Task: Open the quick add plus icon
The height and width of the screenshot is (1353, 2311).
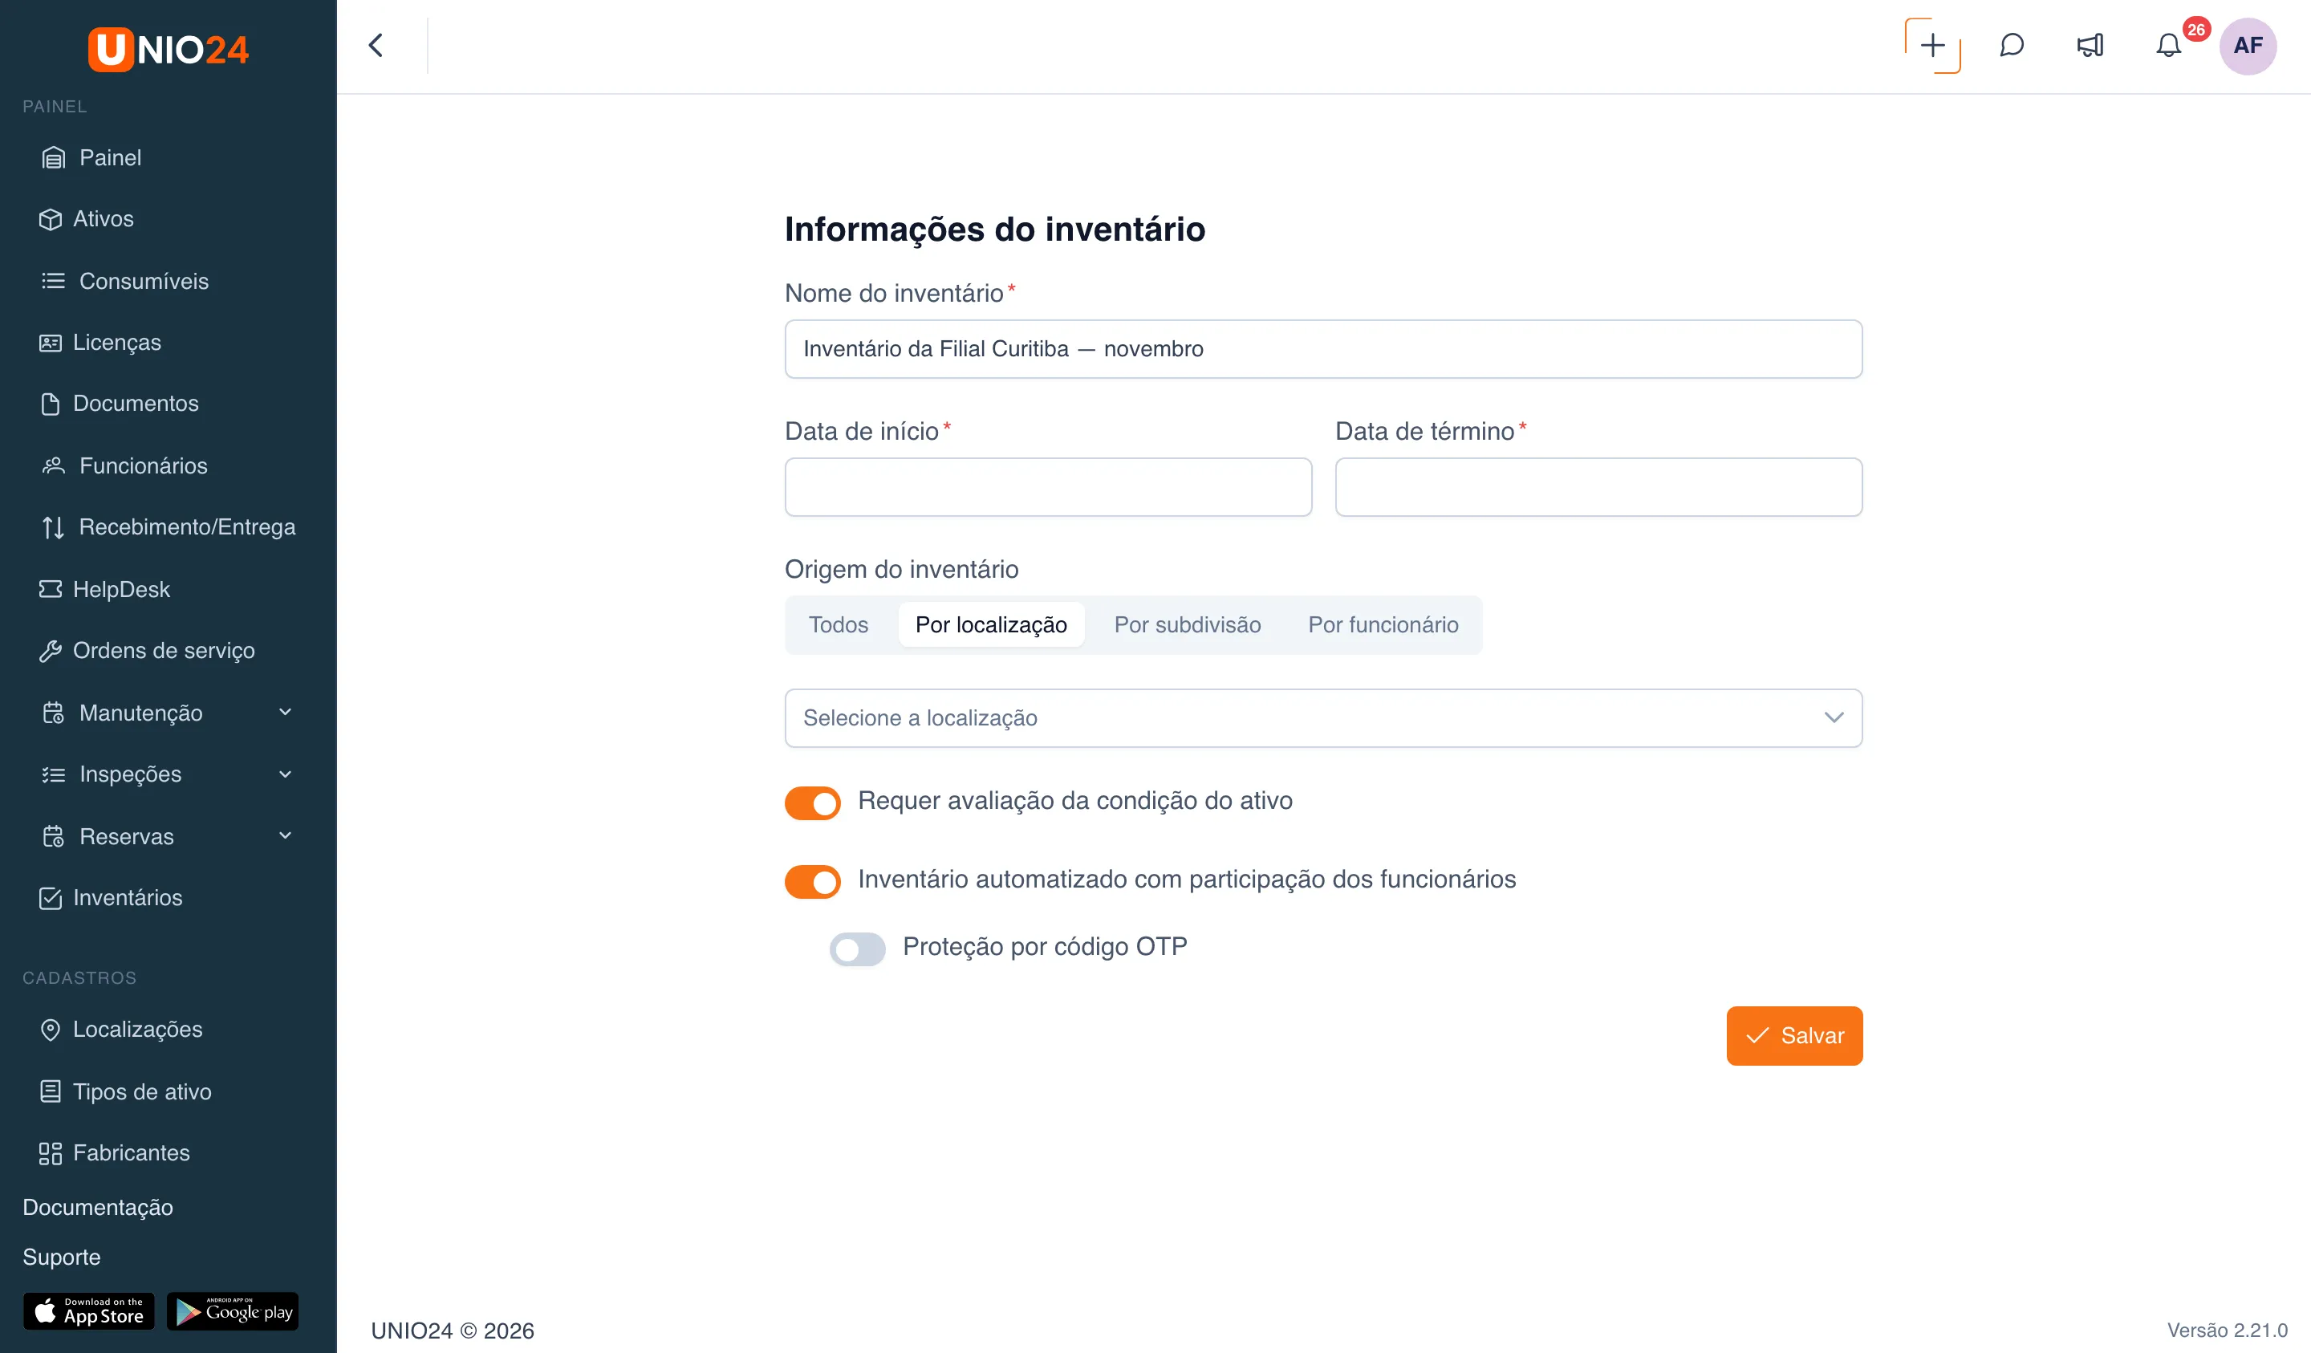Action: 1932,46
